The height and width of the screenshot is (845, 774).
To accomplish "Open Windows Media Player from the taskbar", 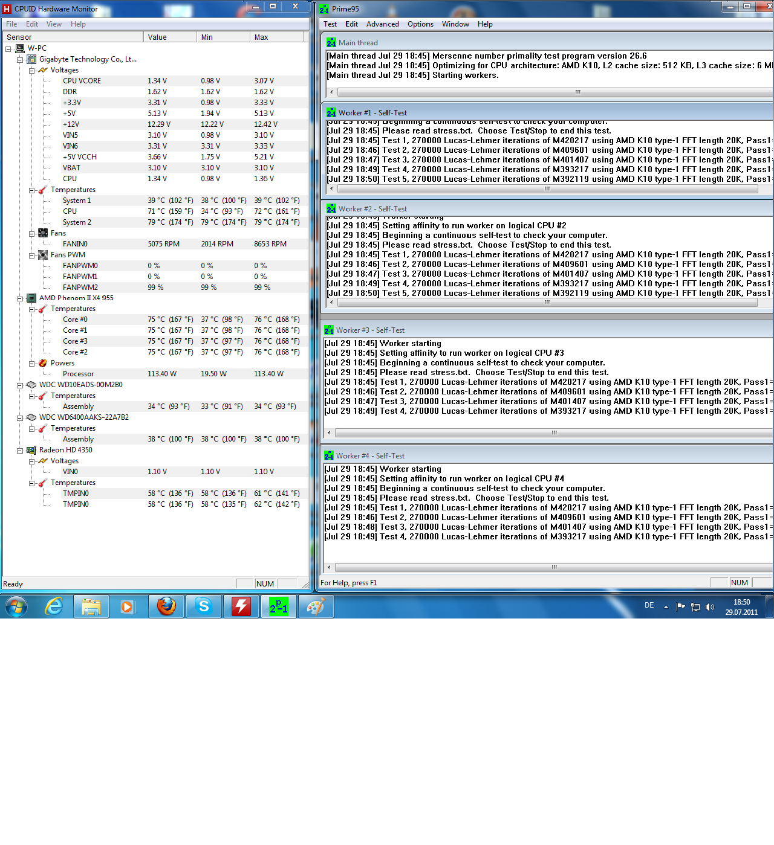I will point(127,606).
